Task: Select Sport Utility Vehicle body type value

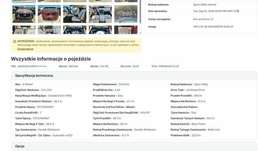Action: pos(205,5)
